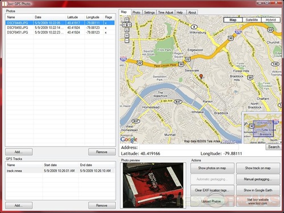Viewport: 284px width, 213px height.
Task: Click Longitude value -79.88111 below map
Action: [x=233, y=153]
